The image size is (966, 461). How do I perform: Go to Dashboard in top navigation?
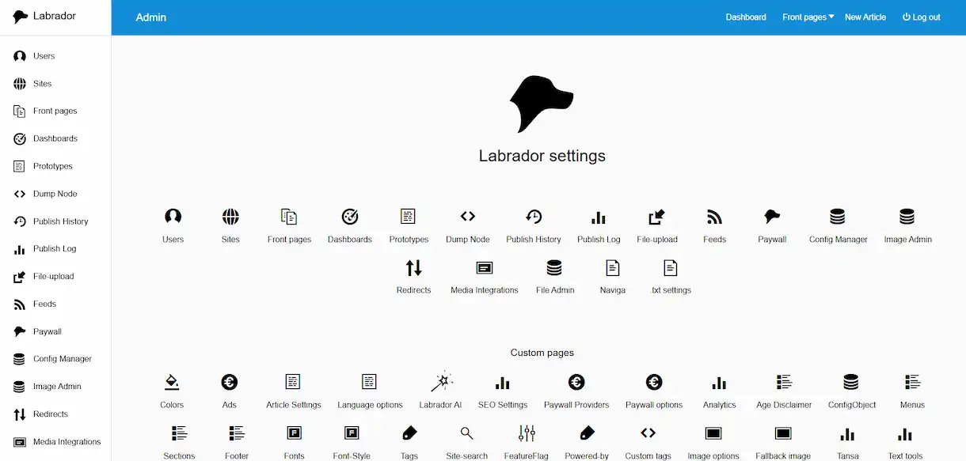pos(746,17)
